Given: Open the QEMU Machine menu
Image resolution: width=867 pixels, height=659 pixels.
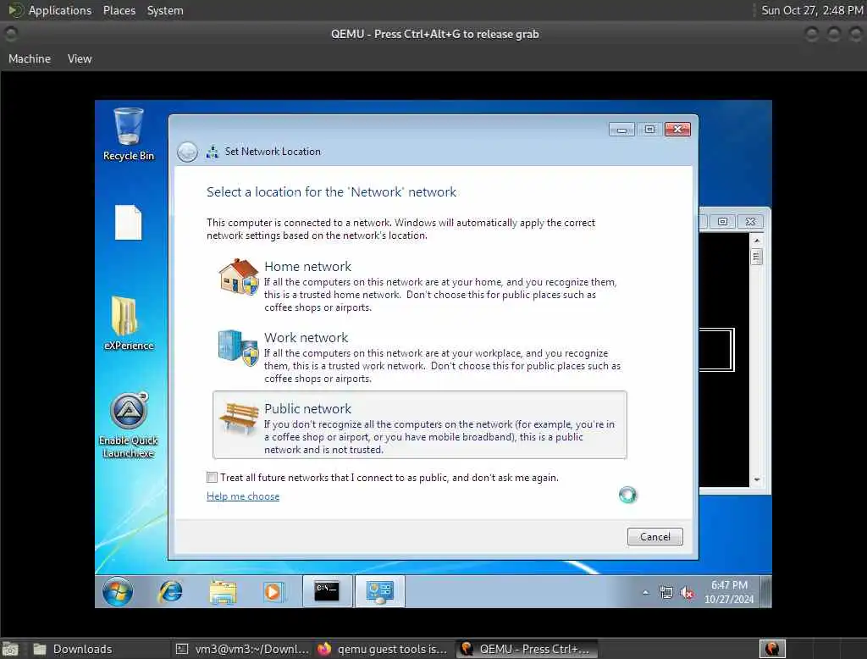Looking at the screenshot, I should click(30, 58).
